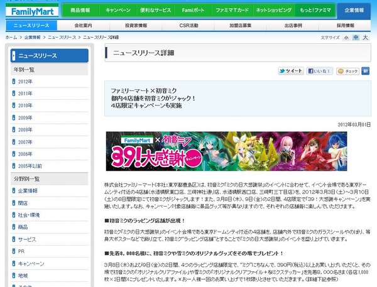
Task: Open the PR category
Action: (x=21, y=251)
